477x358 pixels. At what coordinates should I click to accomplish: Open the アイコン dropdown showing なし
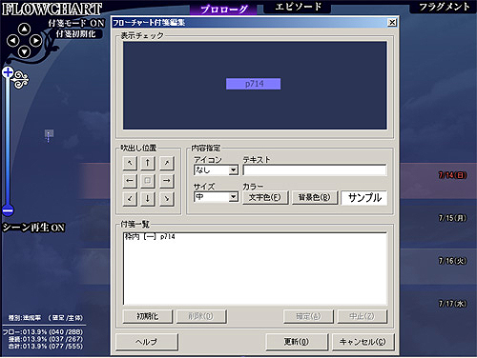pos(216,170)
